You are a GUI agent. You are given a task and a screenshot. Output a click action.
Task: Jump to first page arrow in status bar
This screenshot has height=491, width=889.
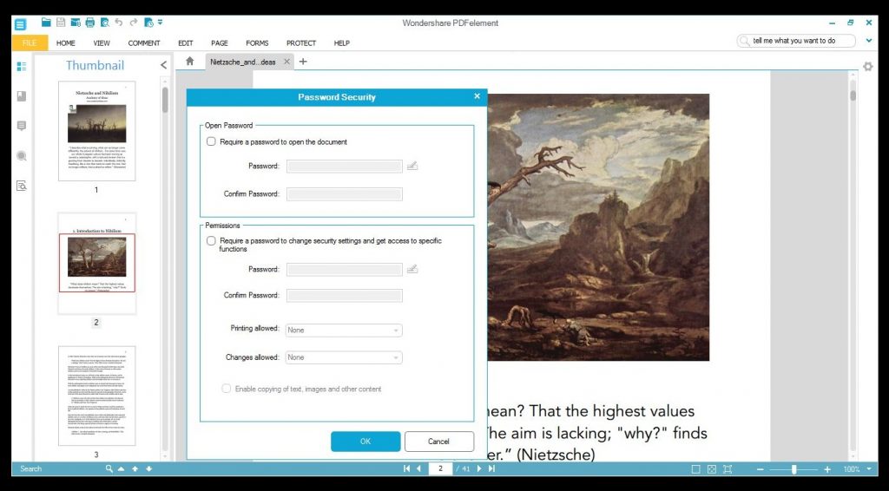(x=406, y=469)
